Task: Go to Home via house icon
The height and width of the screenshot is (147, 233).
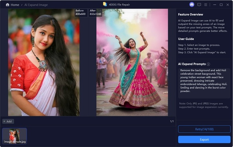Action: coord(7,5)
